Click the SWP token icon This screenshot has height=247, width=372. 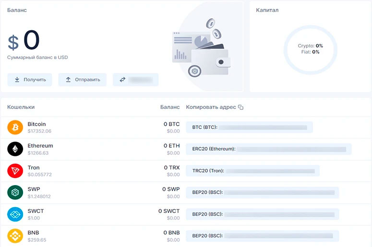click(x=15, y=192)
